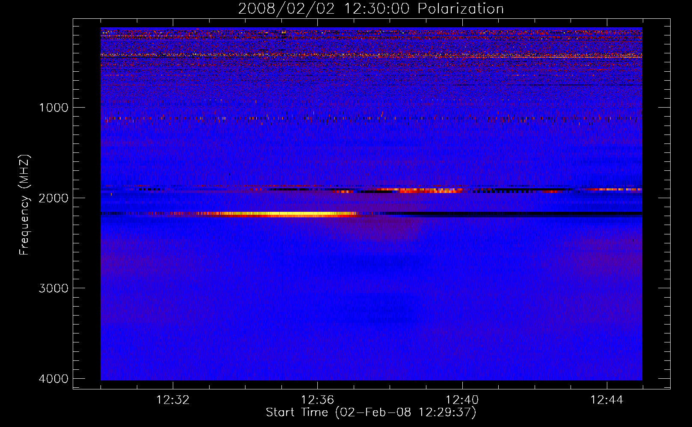
Task: Click the plot title "2008/02/02 12:30:00 Polarization"
Action: 371,9
